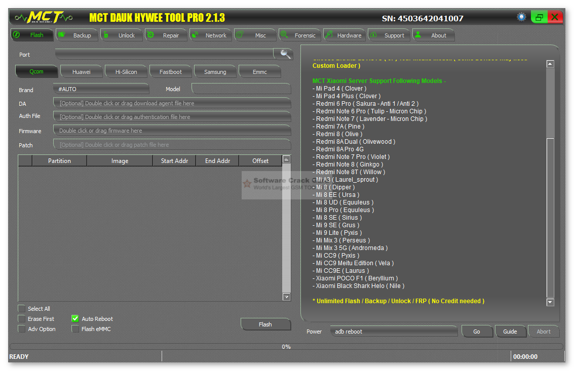The height and width of the screenshot is (371, 574).
Task: Click the Unlock tab padlock icon
Action: [106, 35]
